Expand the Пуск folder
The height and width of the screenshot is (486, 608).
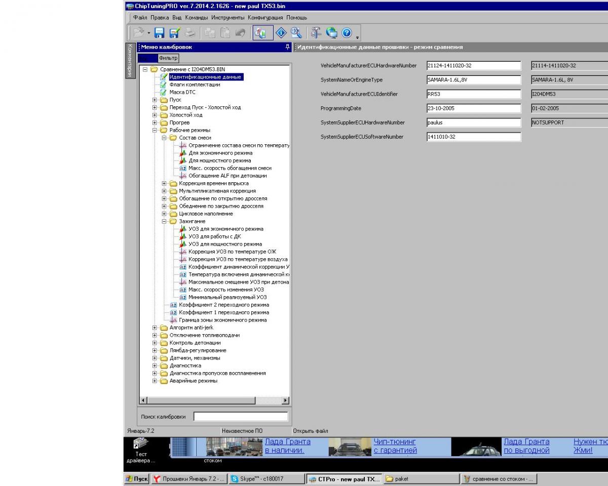pos(155,100)
